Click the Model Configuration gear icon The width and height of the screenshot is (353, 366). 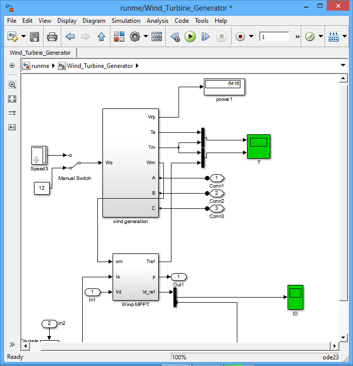tap(135, 36)
